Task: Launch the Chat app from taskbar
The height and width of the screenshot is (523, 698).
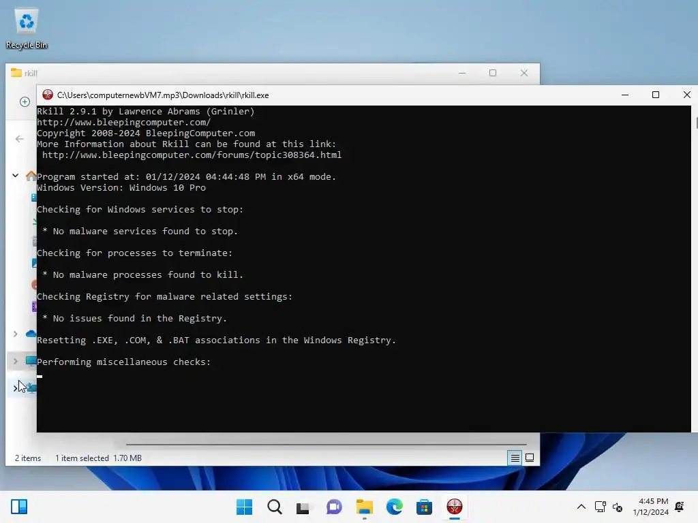Action: (334, 507)
